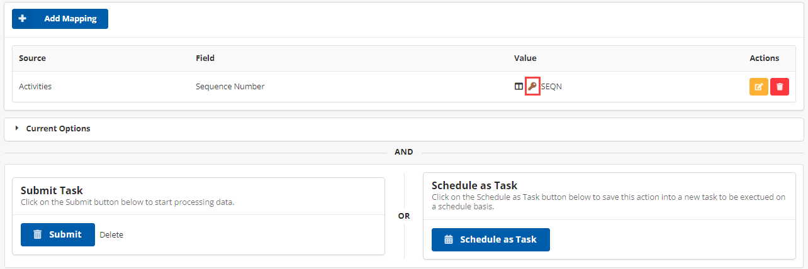
Task: Select the Sequence Number field cell
Action: pyautogui.click(x=230, y=87)
